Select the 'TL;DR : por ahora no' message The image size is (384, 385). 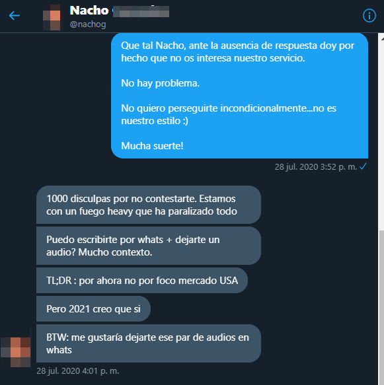142,281
